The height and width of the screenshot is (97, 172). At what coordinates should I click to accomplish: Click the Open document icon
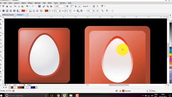point(3,6)
